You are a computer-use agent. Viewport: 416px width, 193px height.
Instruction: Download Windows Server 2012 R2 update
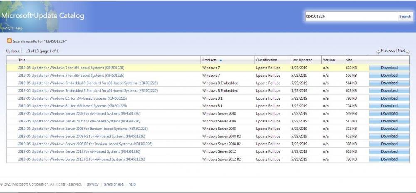coord(389,159)
